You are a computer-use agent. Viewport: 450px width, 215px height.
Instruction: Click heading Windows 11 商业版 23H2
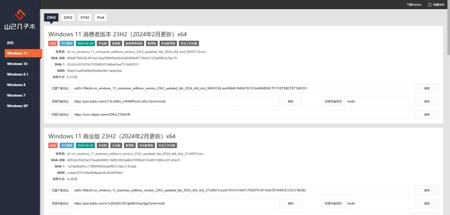tap(112, 136)
